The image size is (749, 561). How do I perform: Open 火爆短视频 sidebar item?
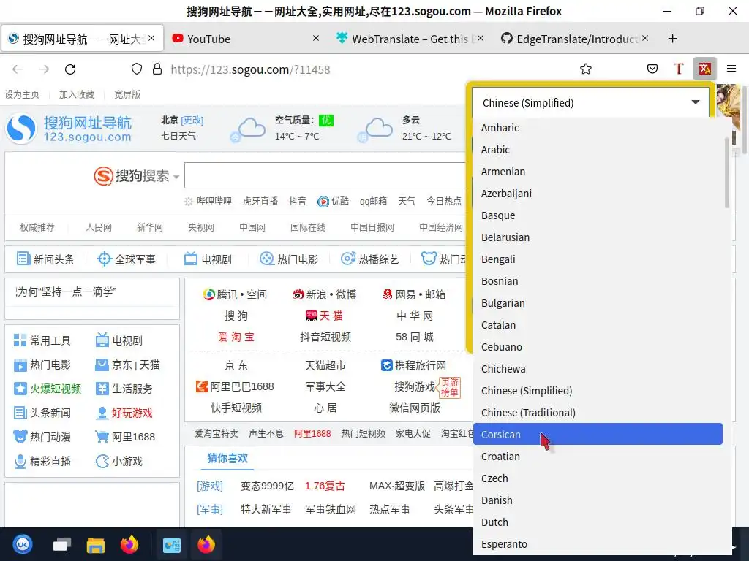pos(48,389)
